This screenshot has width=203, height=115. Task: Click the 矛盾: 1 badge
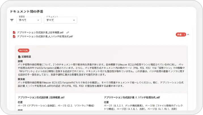(181, 35)
